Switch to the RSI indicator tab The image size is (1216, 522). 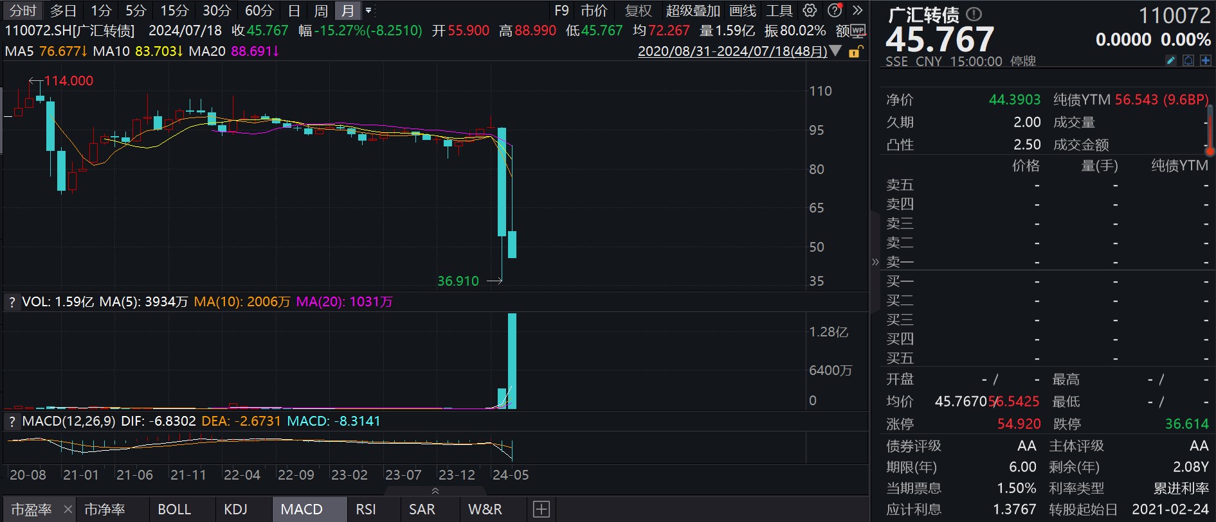pyautogui.click(x=366, y=509)
